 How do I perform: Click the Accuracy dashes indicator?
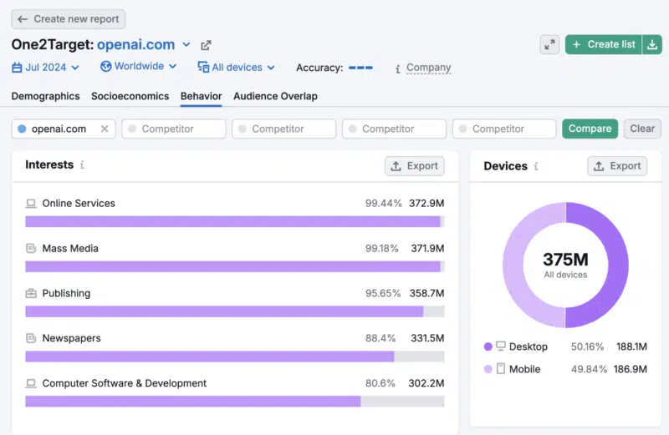[x=360, y=68]
